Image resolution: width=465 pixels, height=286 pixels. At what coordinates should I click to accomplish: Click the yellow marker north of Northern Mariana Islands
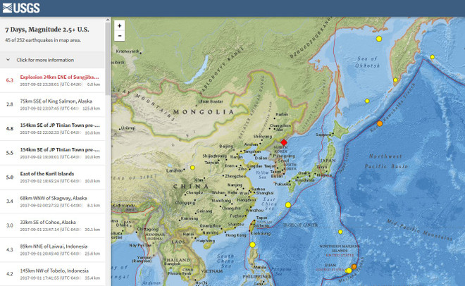[340, 232]
